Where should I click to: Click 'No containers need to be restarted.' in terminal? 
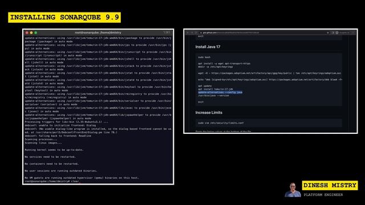point(52,164)
